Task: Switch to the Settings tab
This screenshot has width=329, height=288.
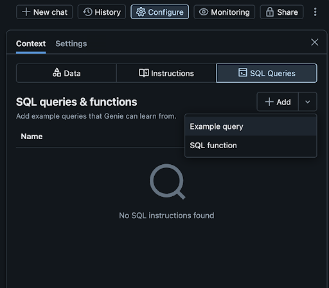Action: pyautogui.click(x=71, y=44)
